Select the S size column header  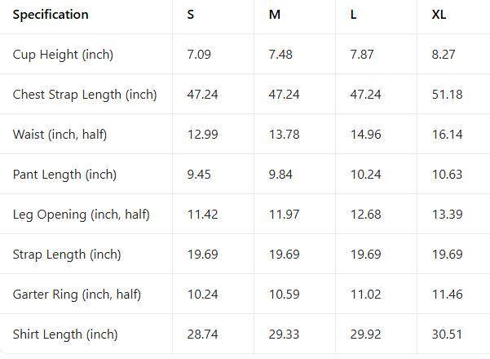[191, 15]
